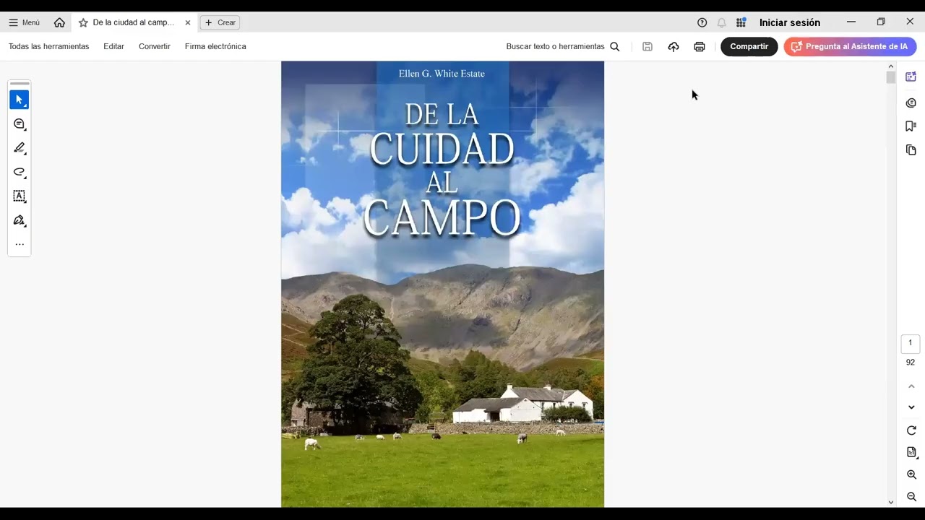Switch to De la ciudad al camp... tab
The image size is (925, 520).
[x=133, y=22]
